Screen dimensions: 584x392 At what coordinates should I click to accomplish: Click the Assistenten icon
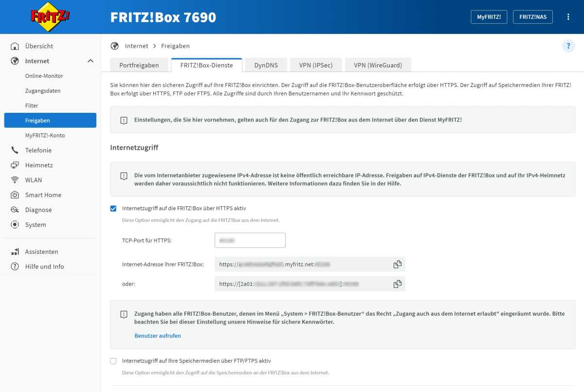(15, 252)
